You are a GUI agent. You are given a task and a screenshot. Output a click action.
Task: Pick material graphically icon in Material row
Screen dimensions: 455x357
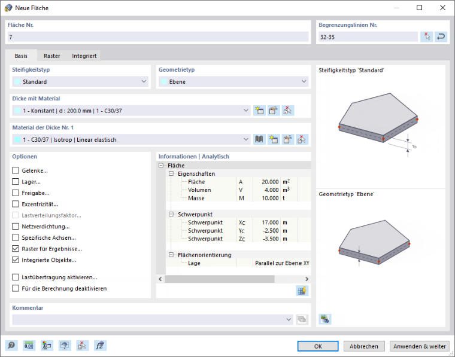point(302,139)
